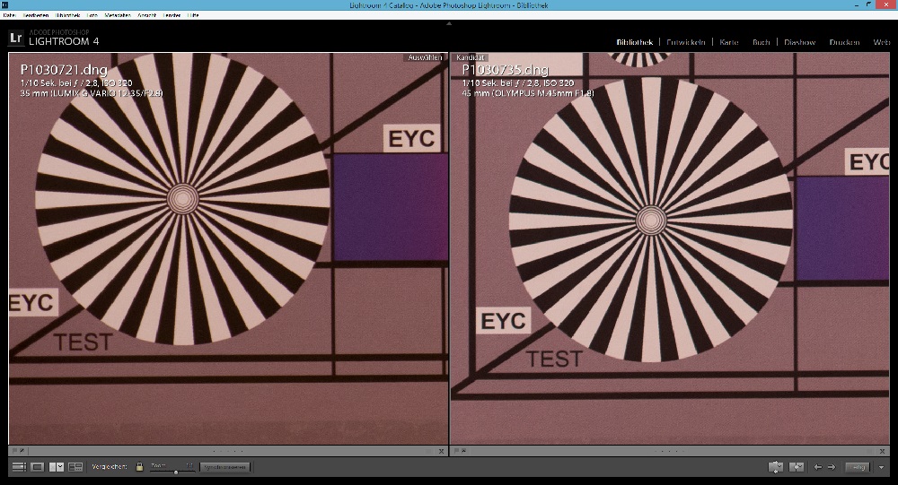898x485 pixels.
Task: Switch to Bibliothek module
Action: 635,42
